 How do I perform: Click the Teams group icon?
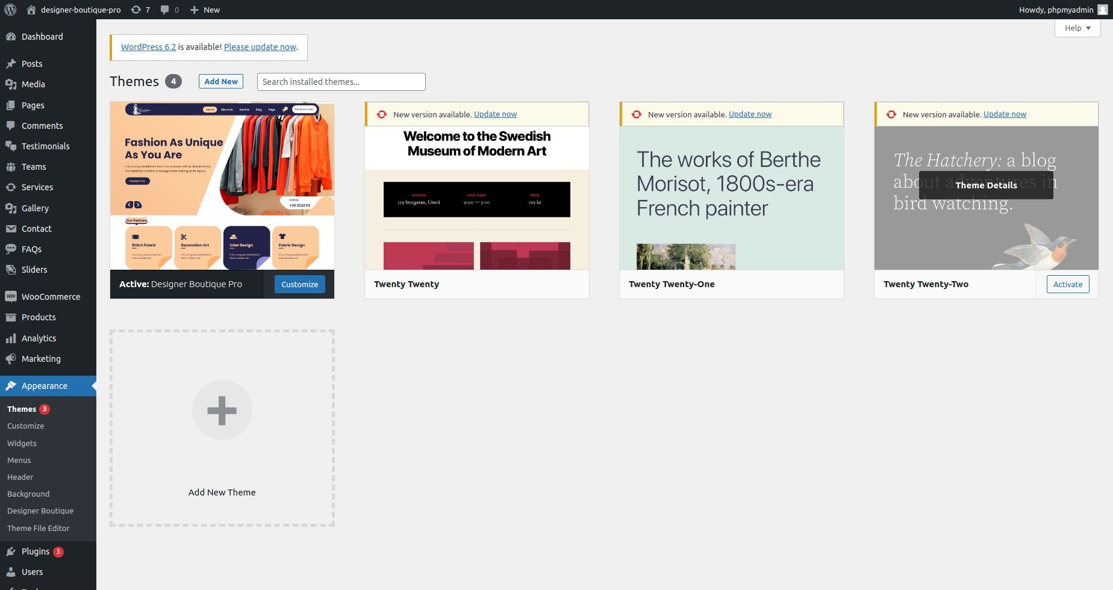tap(11, 167)
